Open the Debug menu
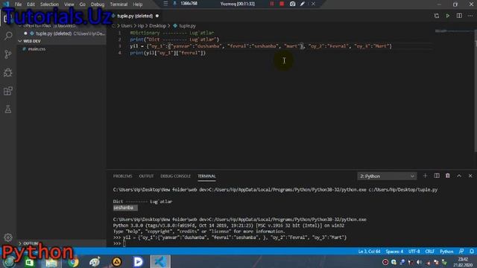The height and width of the screenshot is (268, 477). 98,4
